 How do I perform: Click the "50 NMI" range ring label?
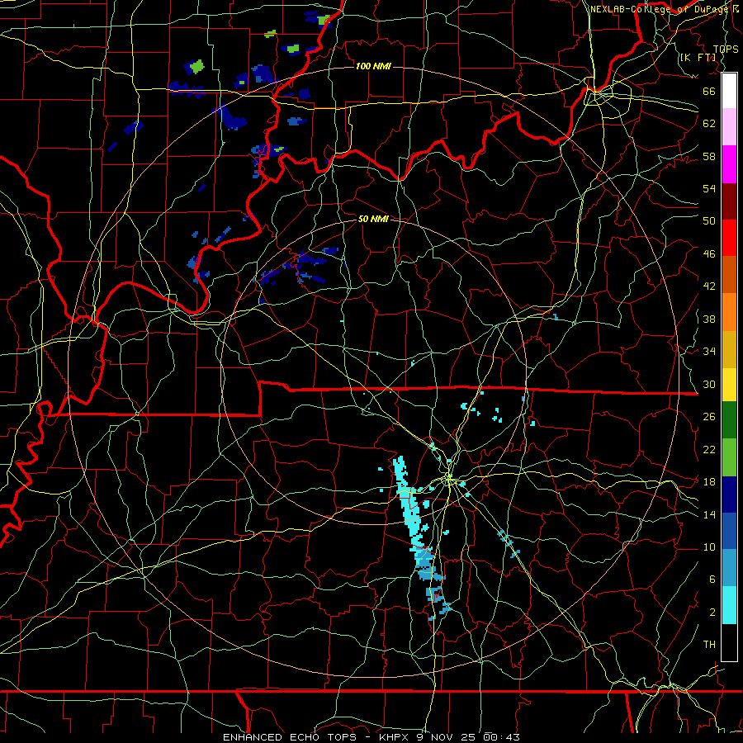(373, 219)
